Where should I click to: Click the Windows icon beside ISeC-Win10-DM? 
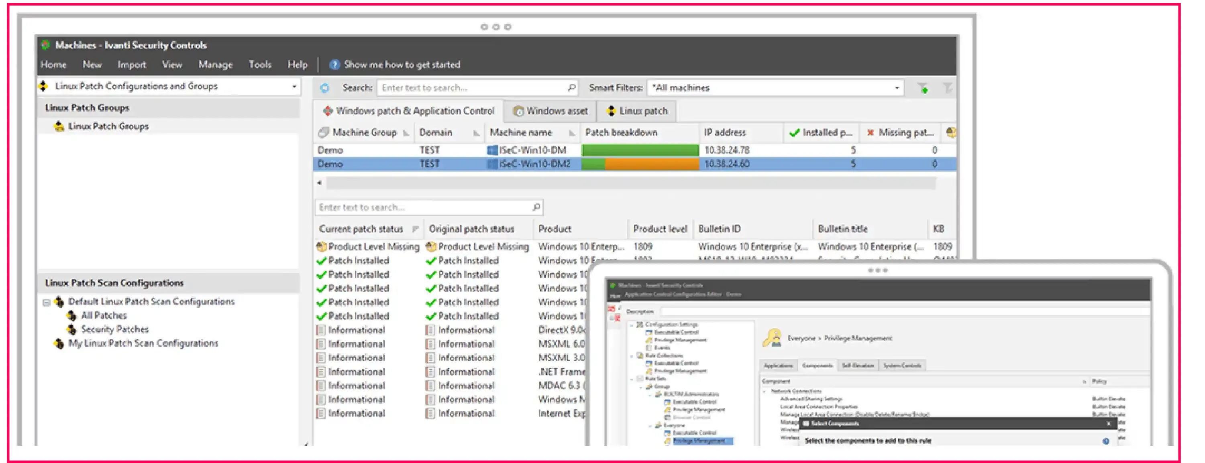(491, 150)
